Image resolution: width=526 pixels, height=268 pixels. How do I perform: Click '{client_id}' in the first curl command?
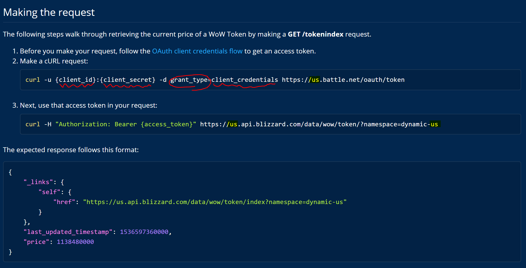coord(76,80)
